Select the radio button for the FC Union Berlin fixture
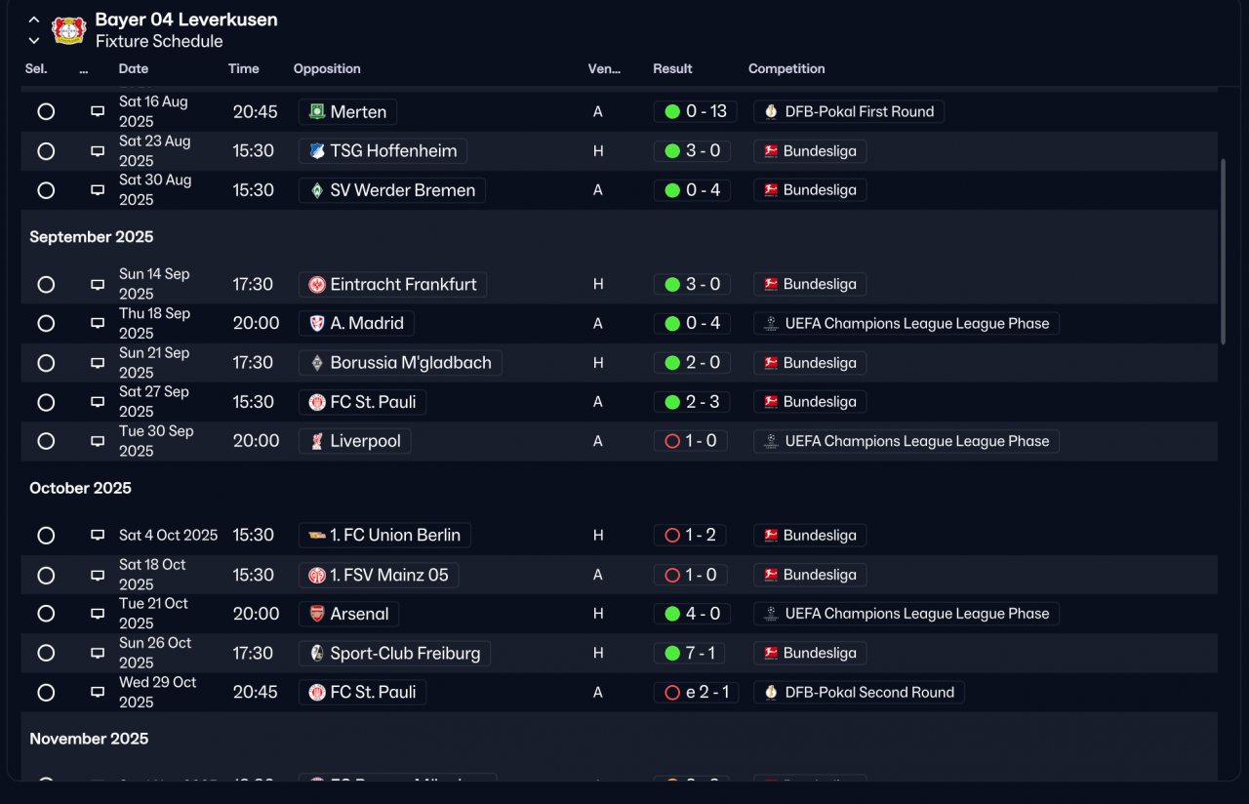 pyautogui.click(x=46, y=536)
